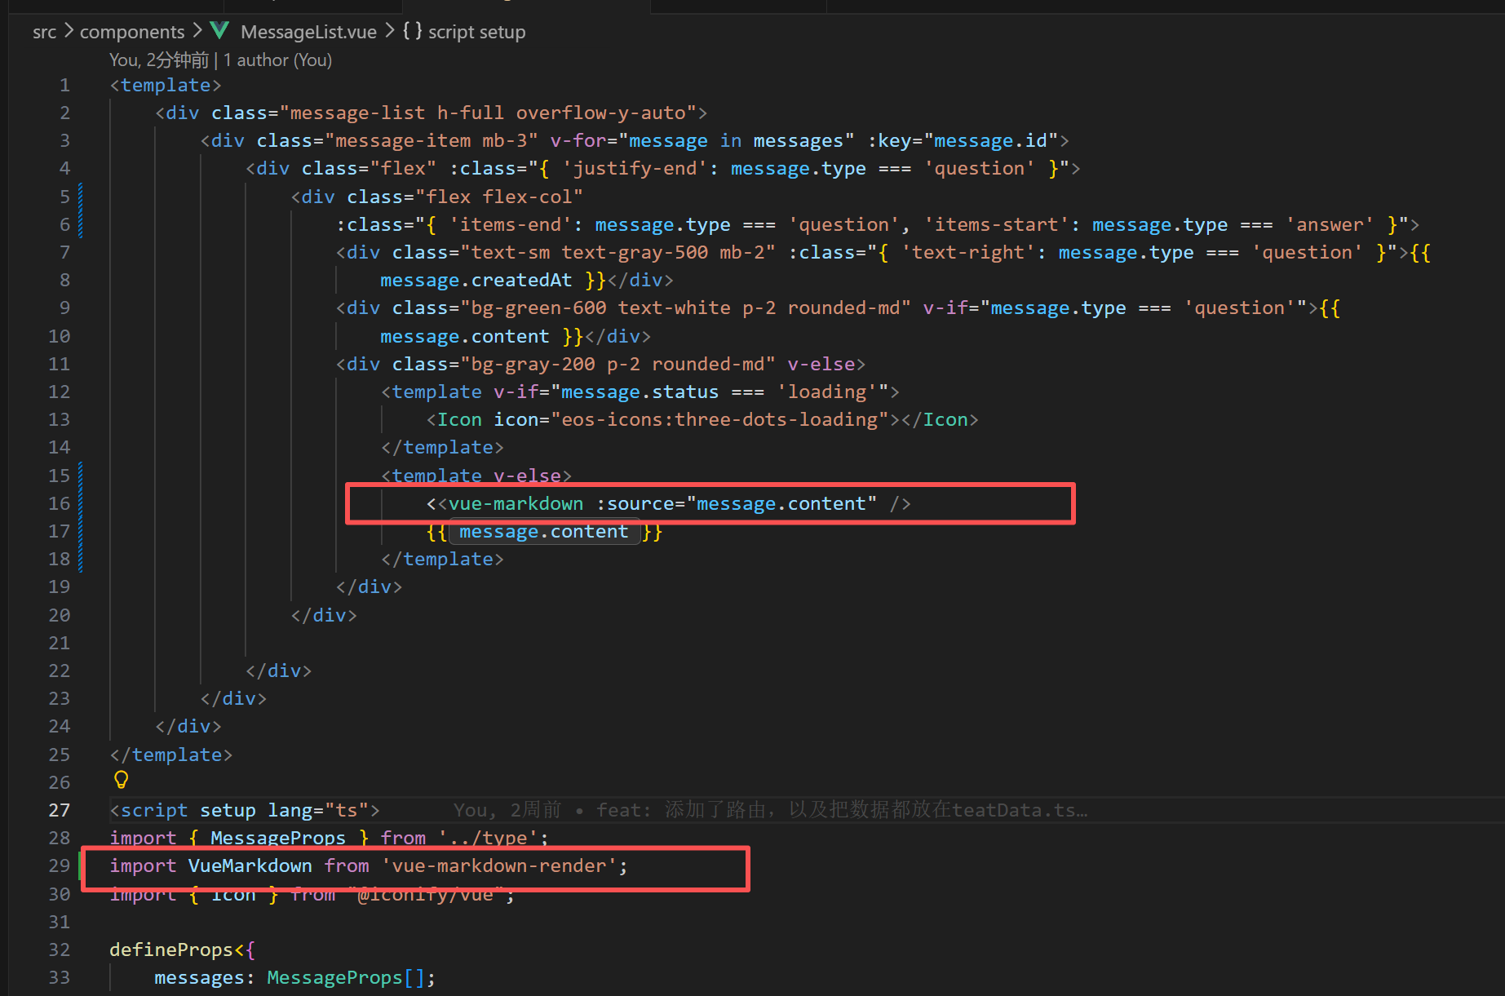Click the vue-markdown tag name on line 16

click(516, 503)
